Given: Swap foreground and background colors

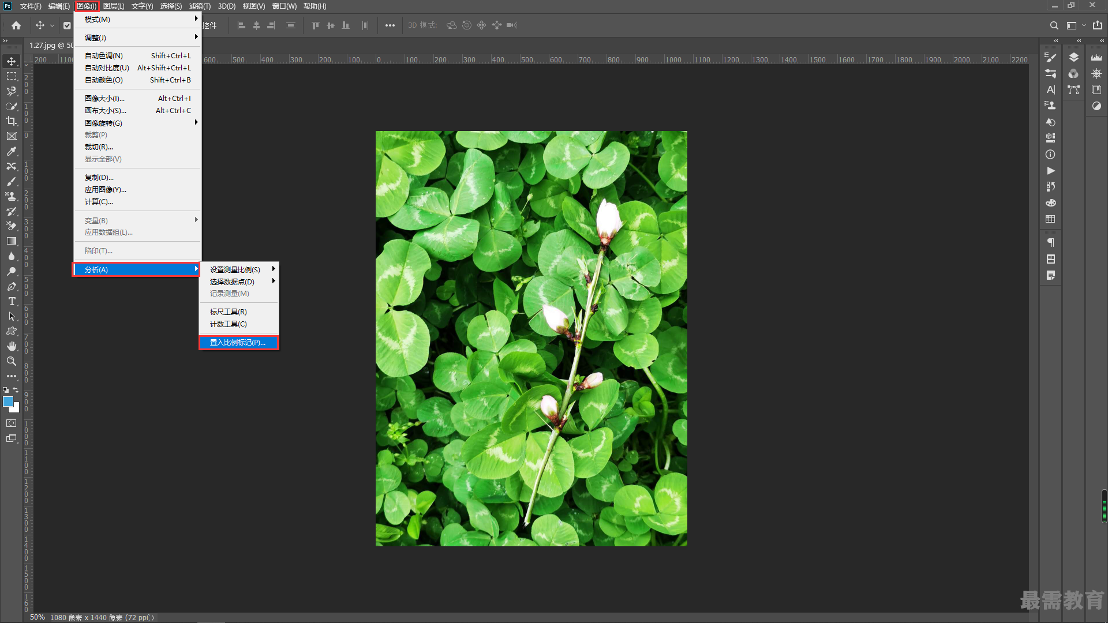Looking at the screenshot, I should point(16,390).
